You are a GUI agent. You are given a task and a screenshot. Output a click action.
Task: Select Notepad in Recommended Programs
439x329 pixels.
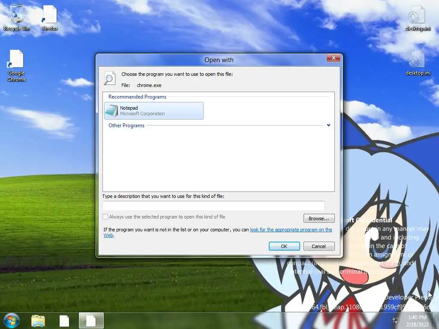(x=154, y=111)
